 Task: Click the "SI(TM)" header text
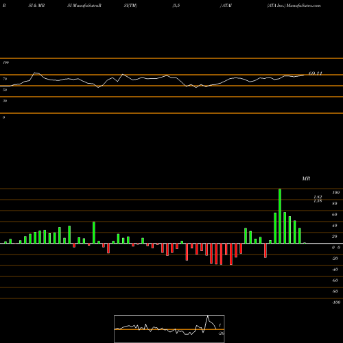(x=130, y=5)
